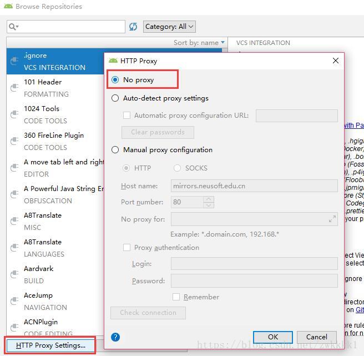364x356 pixels.
Task: Click the Login field
Action: (254, 263)
